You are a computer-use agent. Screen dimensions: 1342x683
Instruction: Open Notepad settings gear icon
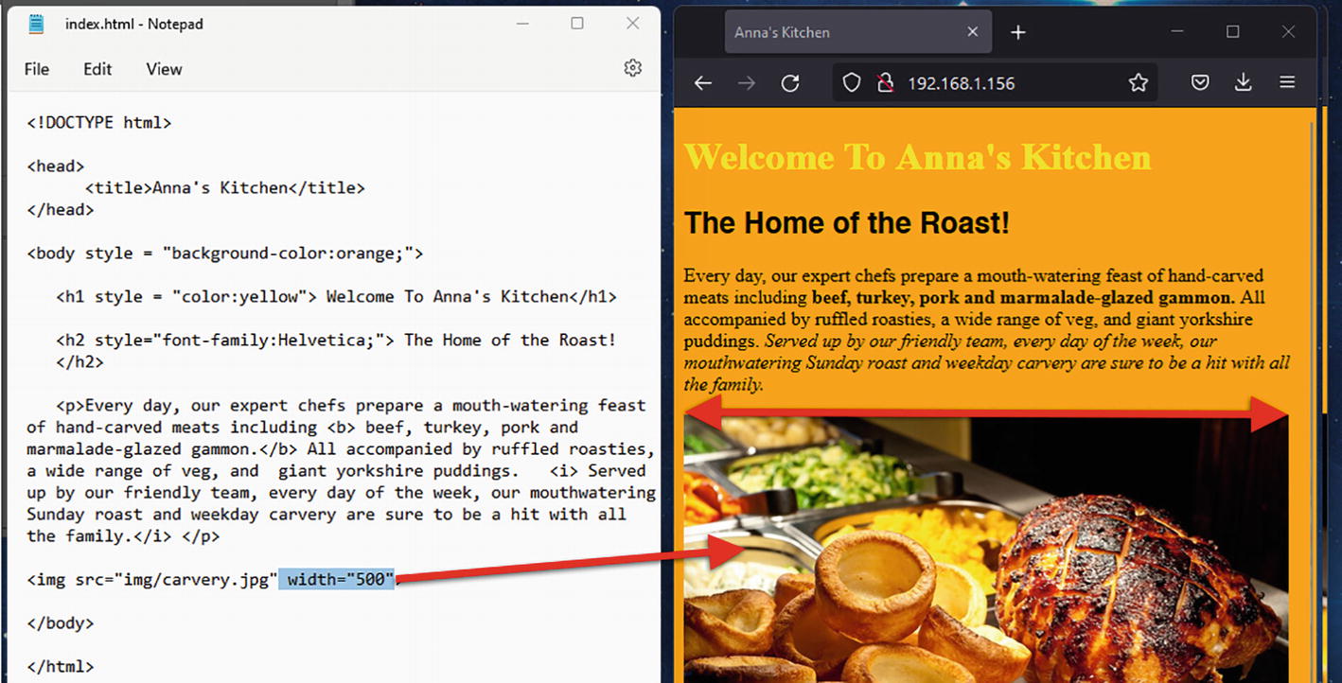point(632,68)
